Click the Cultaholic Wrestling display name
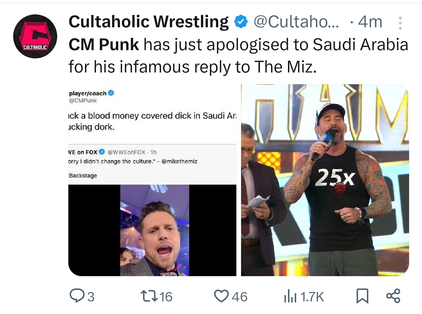Screen dimensions: 422x314 click(x=148, y=22)
